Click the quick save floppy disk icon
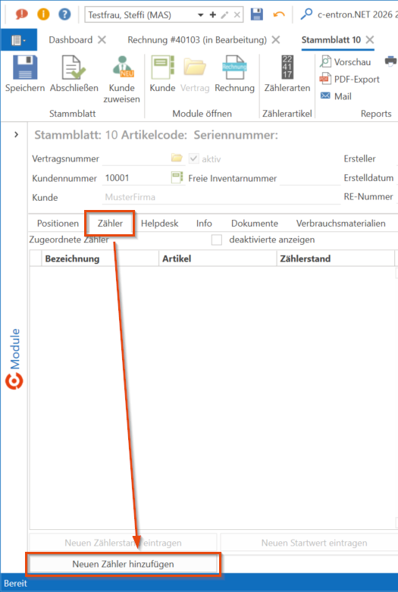The image size is (398, 592). tap(257, 14)
